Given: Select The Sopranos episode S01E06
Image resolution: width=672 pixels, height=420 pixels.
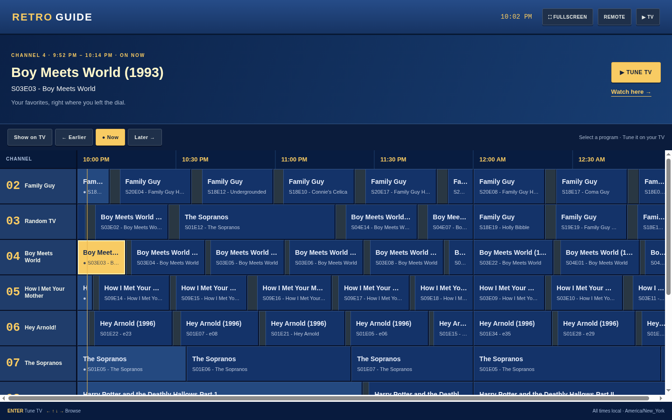Looking at the screenshot, I should coord(269,364).
